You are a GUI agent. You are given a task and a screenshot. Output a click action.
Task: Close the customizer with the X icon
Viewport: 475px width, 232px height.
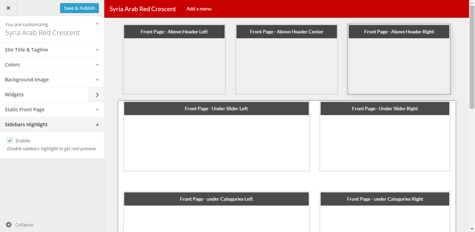[x=8, y=8]
